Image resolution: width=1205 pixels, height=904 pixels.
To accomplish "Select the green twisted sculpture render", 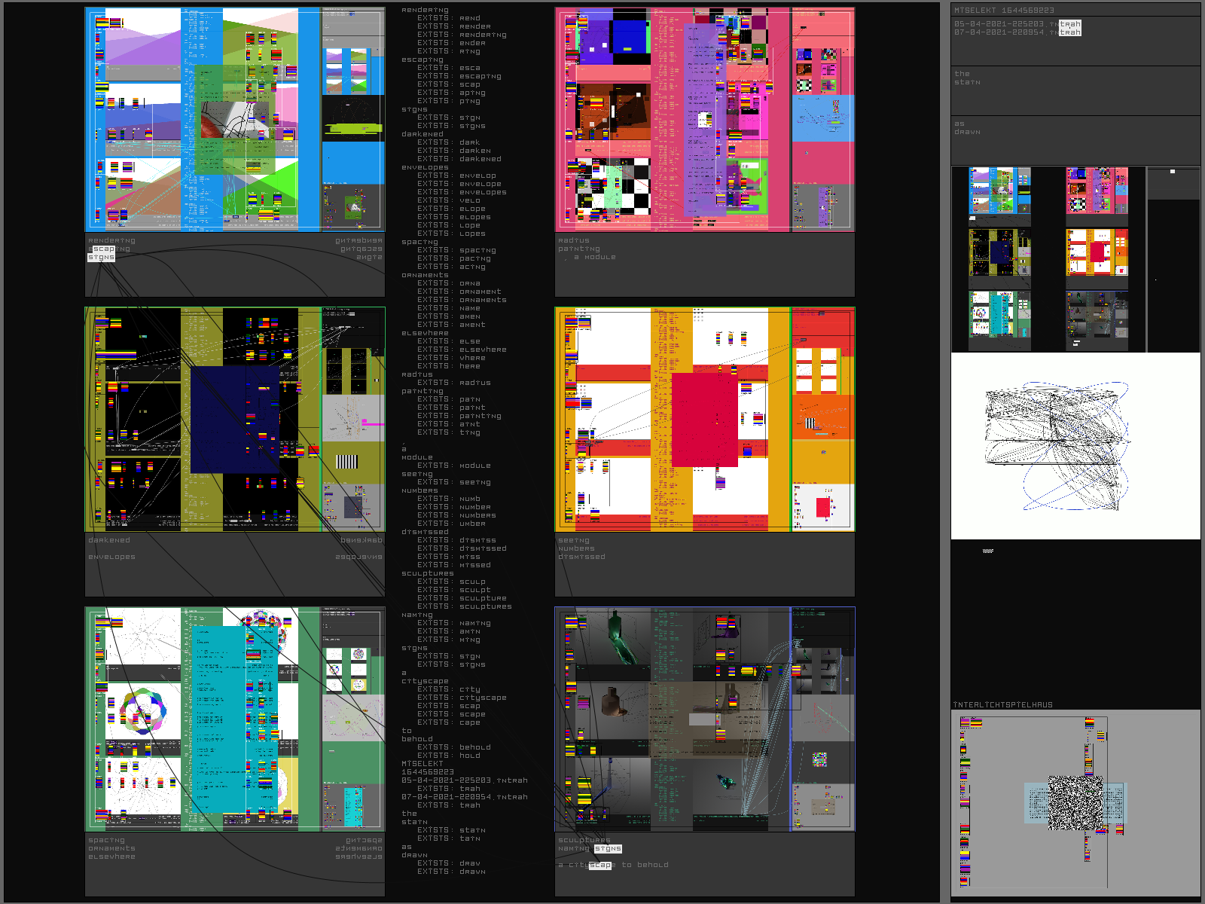I will tap(618, 637).
